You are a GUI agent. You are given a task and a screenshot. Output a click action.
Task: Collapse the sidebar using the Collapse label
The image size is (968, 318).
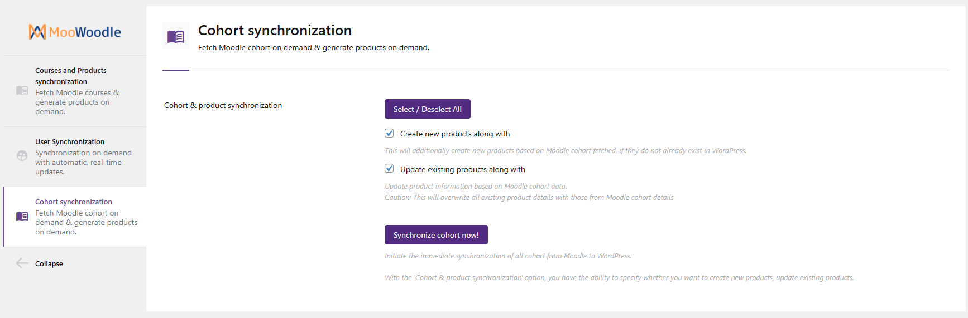pos(49,263)
